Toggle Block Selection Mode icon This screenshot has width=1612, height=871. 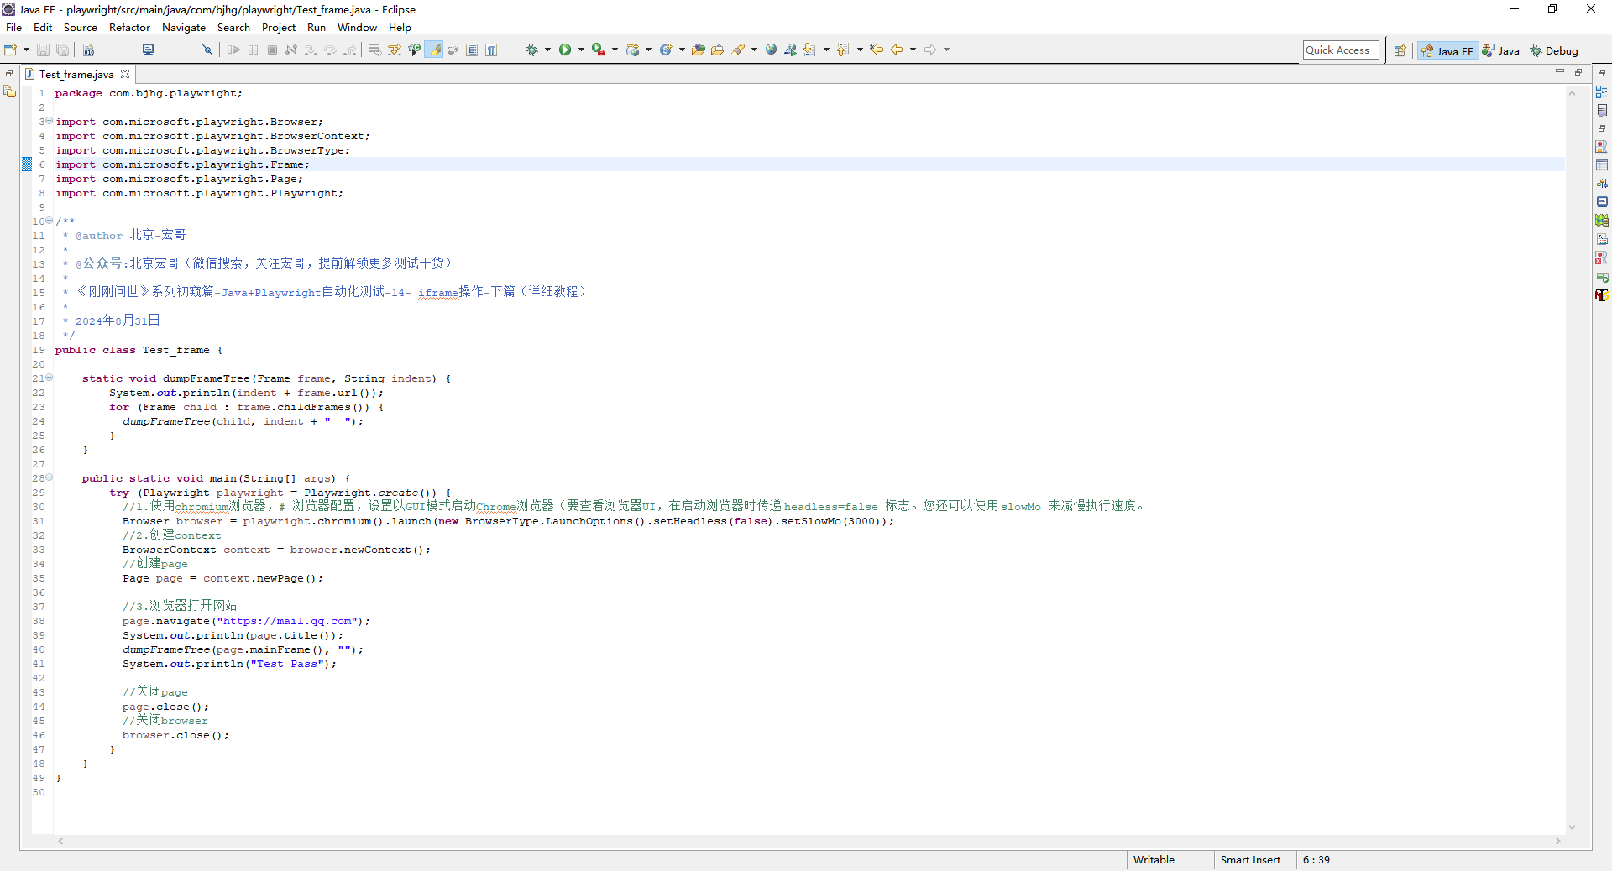point(472,50)
